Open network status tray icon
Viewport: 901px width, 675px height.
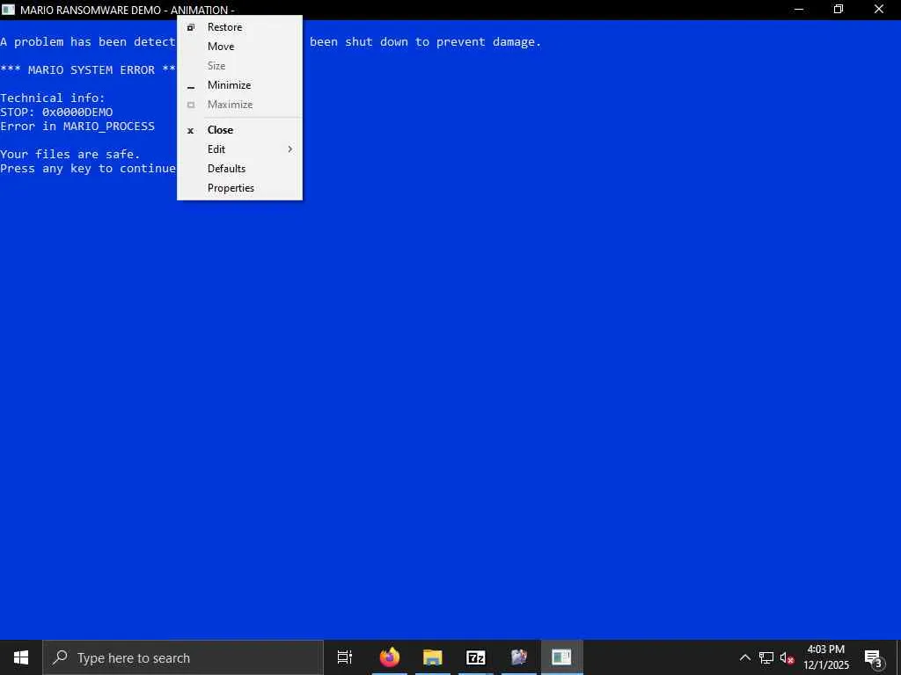766,657
